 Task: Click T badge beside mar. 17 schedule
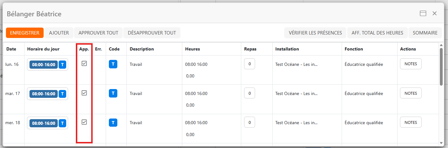click(63, 93)
